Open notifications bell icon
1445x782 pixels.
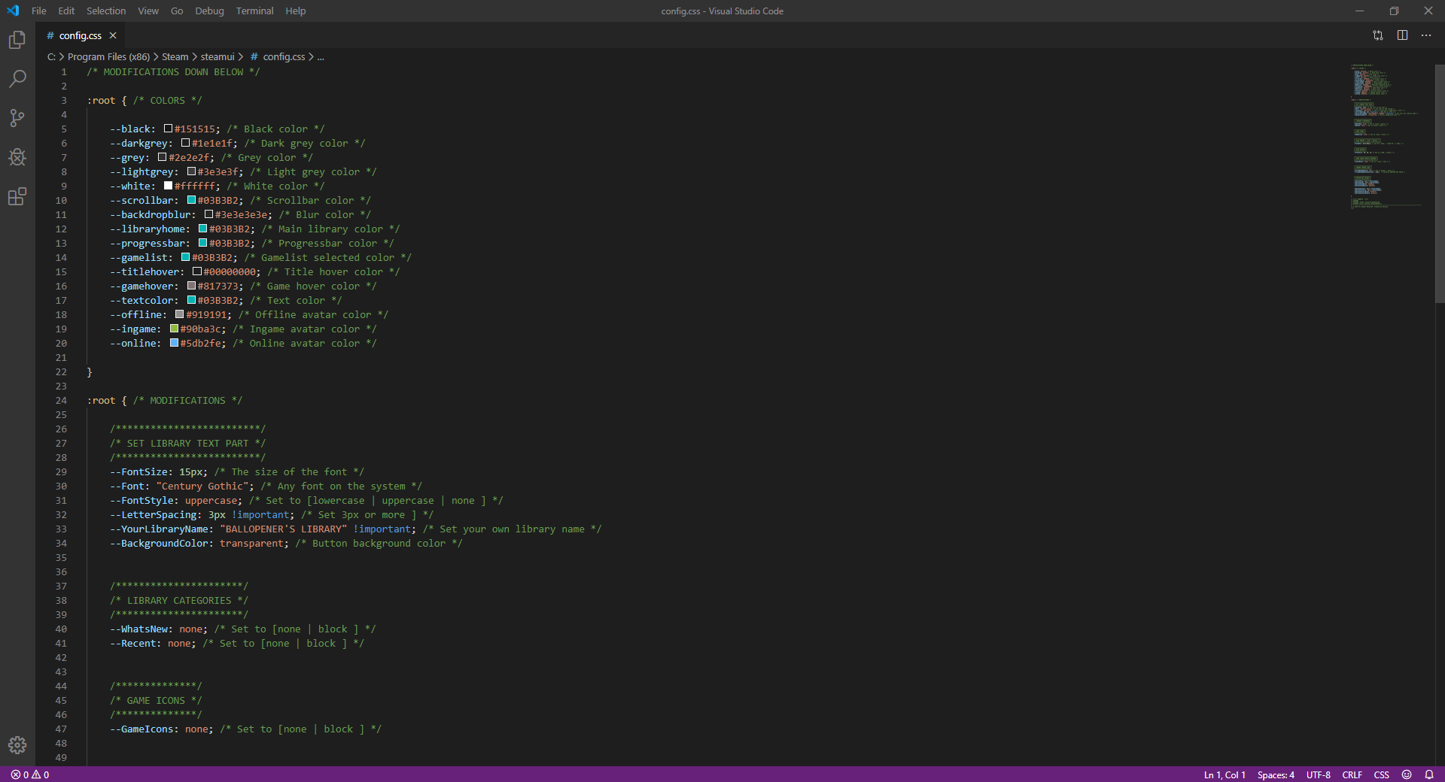pos(1429,774)
